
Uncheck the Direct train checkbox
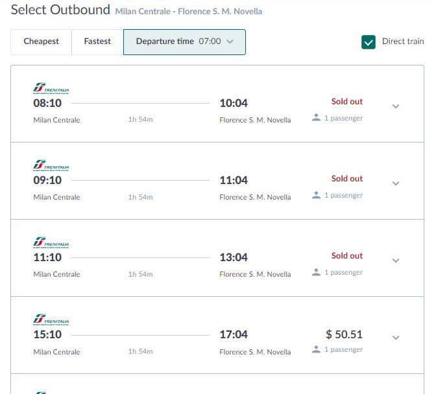[x=369, y=42]
